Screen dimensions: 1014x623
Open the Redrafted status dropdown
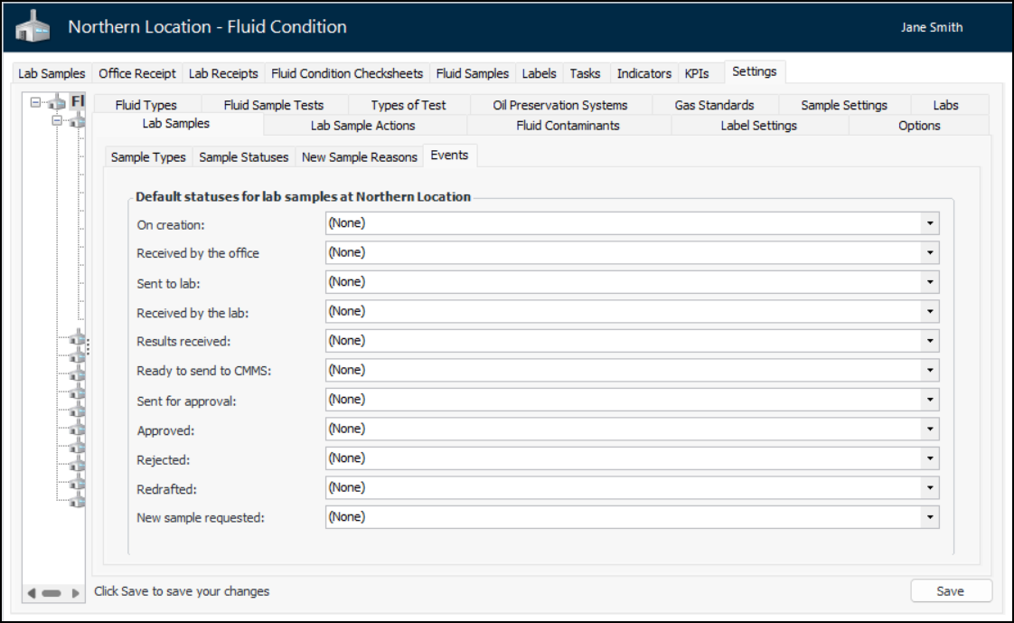click(x=930, y=487)
